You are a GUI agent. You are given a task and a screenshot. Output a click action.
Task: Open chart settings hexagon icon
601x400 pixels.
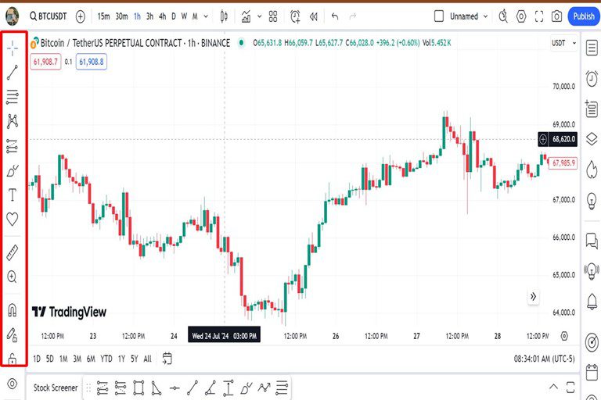[521, 16]
